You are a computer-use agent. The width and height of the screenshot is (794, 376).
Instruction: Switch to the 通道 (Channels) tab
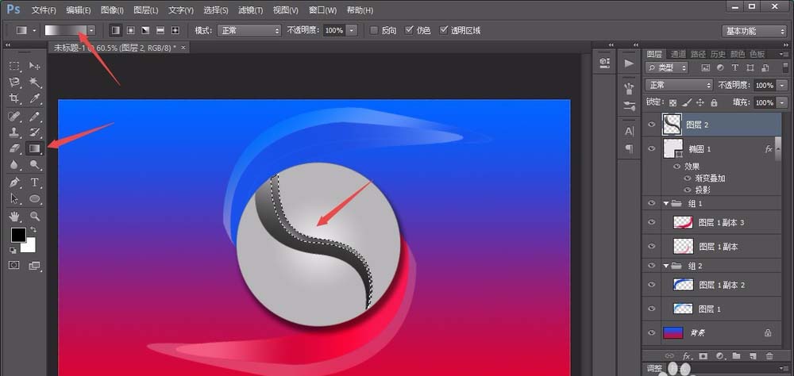click(678, 54)
